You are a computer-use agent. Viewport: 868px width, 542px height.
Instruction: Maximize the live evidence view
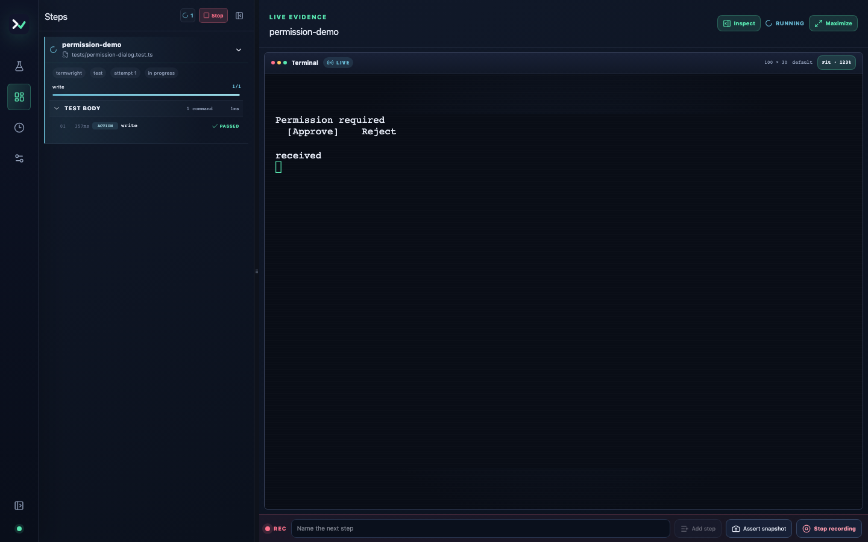[x=833, y=23]
